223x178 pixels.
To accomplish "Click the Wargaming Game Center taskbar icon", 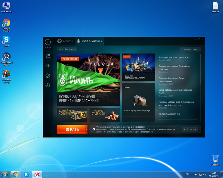I will click(x=37, y=174).
